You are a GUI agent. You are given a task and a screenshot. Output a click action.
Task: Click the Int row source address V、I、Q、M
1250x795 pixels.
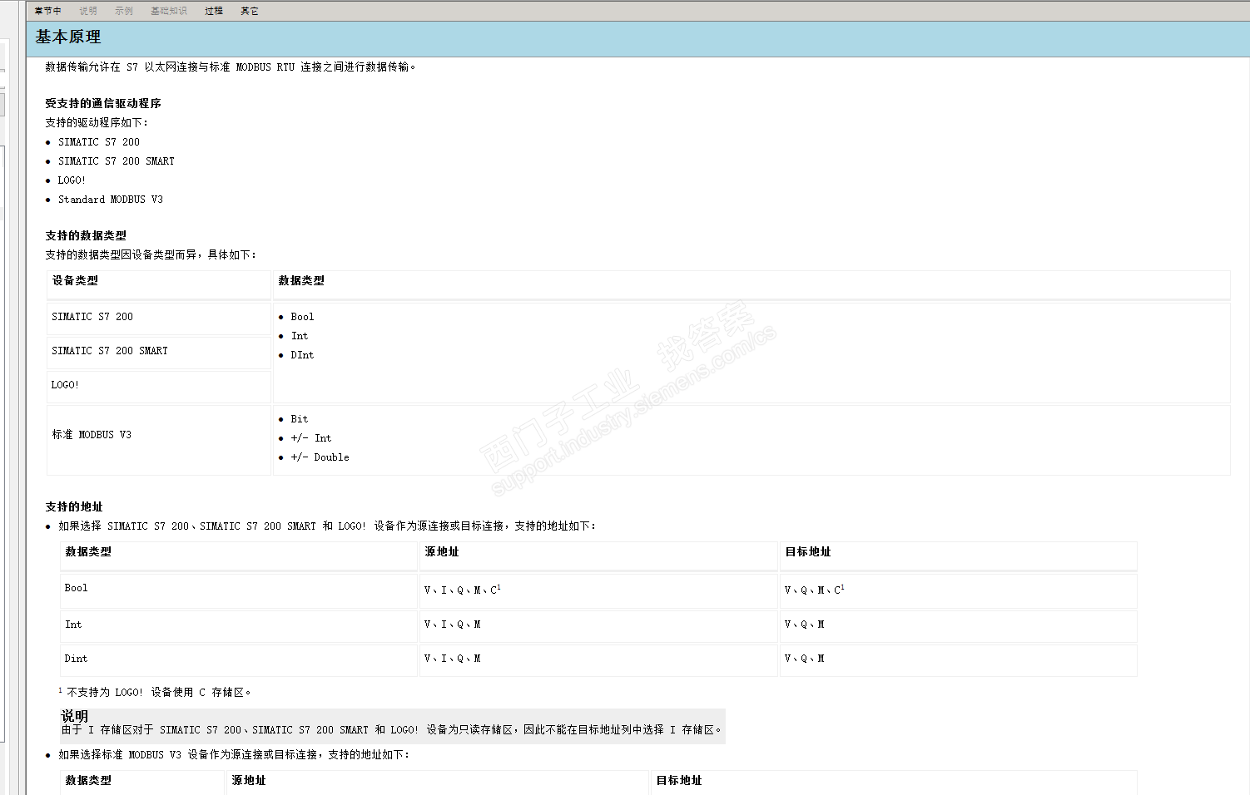click(453, 625)
